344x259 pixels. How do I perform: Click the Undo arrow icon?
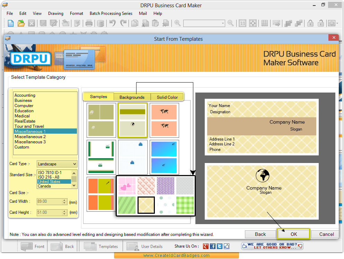pos(113,23)
